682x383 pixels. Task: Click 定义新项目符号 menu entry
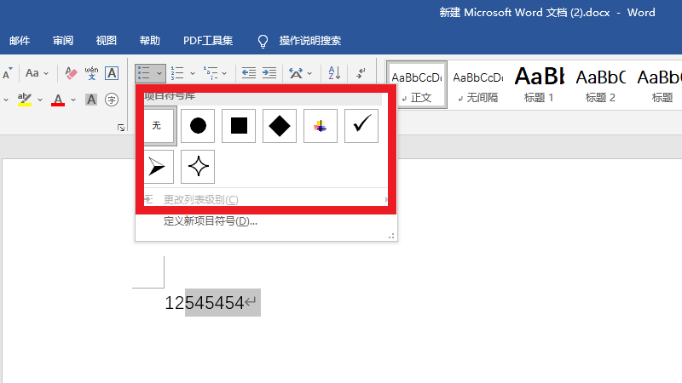[210, 221]
